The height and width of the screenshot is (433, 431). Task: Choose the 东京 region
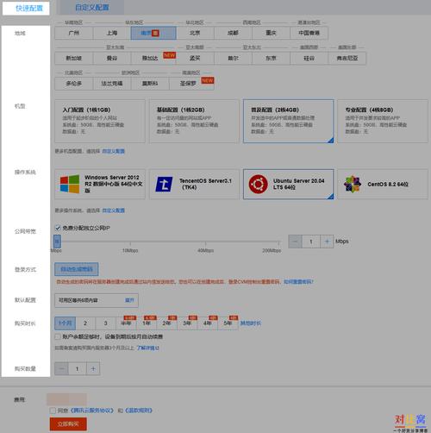pyautogui.click(x=271, y=59)
